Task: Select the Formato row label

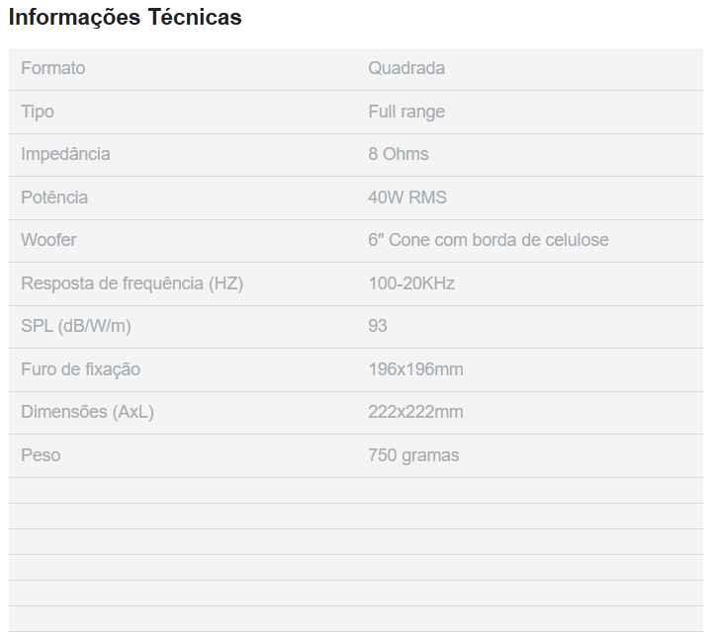Action: pyautogui.click(x=53, y=68)
